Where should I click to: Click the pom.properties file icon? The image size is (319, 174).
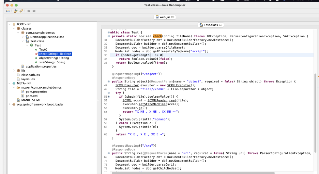(x=23, y=92)
